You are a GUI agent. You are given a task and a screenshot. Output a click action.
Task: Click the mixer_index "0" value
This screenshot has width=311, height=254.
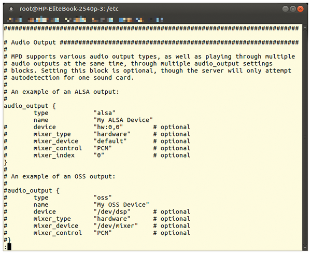click(99, 155)
